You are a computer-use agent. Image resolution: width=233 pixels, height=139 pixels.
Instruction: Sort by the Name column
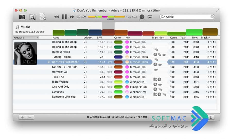coord(56,38)
